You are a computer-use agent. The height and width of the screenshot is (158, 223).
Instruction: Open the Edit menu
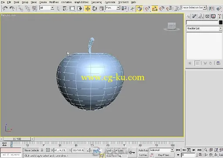pyautogui.click(x=9, y=2)
